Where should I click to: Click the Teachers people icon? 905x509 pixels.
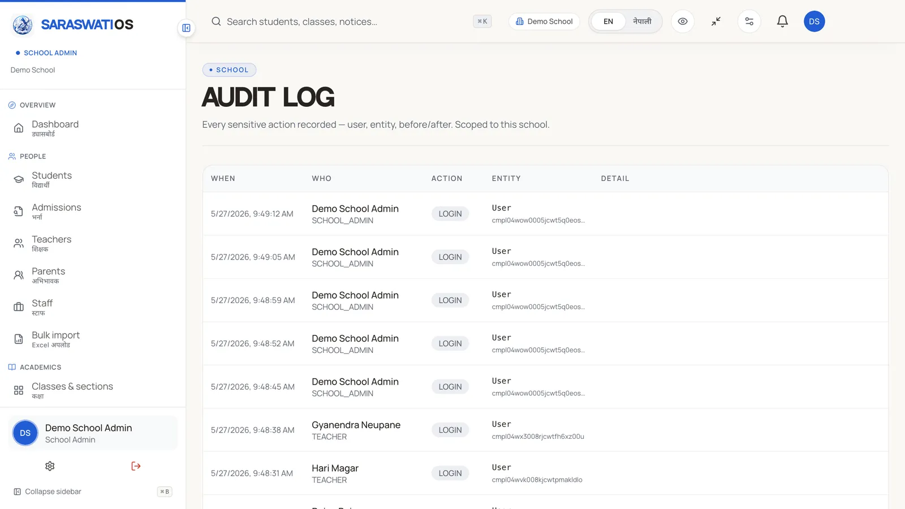[x=19, y=244]
